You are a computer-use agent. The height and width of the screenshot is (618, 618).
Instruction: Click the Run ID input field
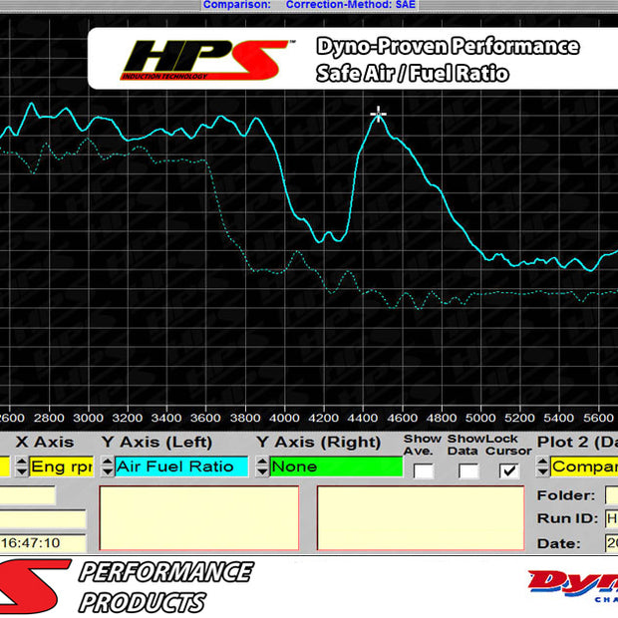tap(612, 518)
